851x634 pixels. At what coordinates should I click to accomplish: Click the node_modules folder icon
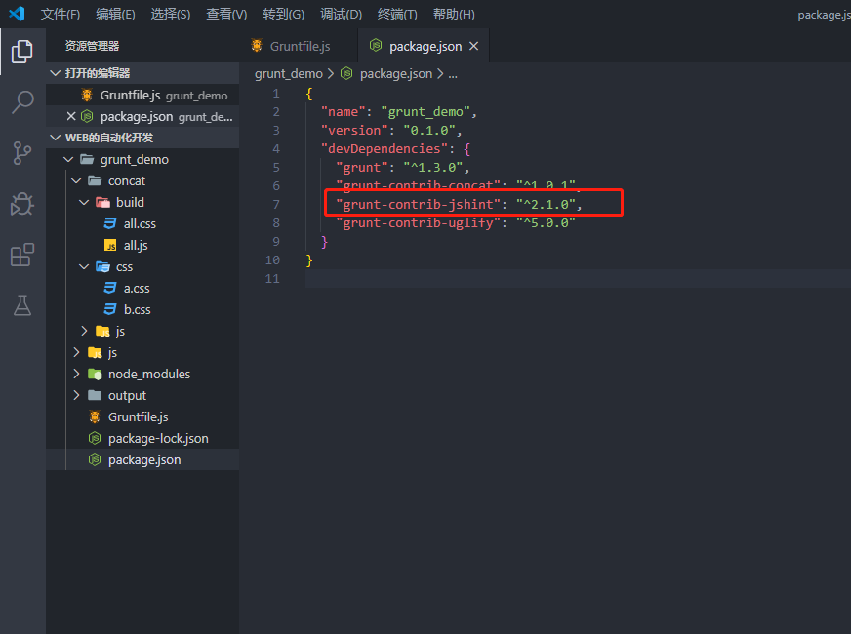click(x=95, y=374)
